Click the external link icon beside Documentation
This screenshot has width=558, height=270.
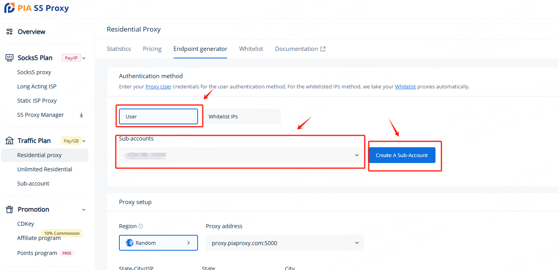pyautogui.click(x=323, y=49)
